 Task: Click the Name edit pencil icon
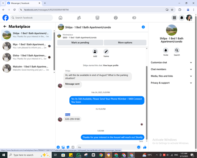[106, 52]
